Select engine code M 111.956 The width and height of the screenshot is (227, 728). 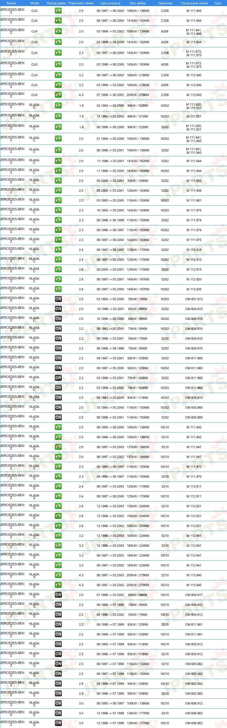194,191
